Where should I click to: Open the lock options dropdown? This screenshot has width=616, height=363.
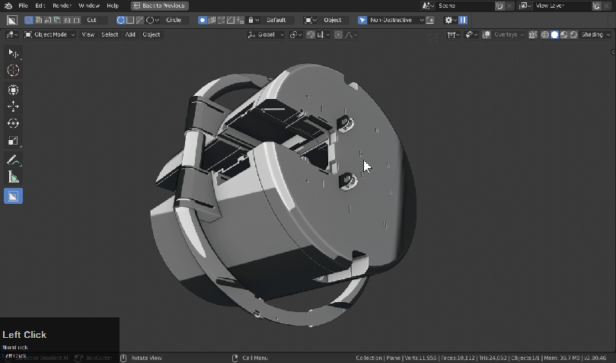254,20
